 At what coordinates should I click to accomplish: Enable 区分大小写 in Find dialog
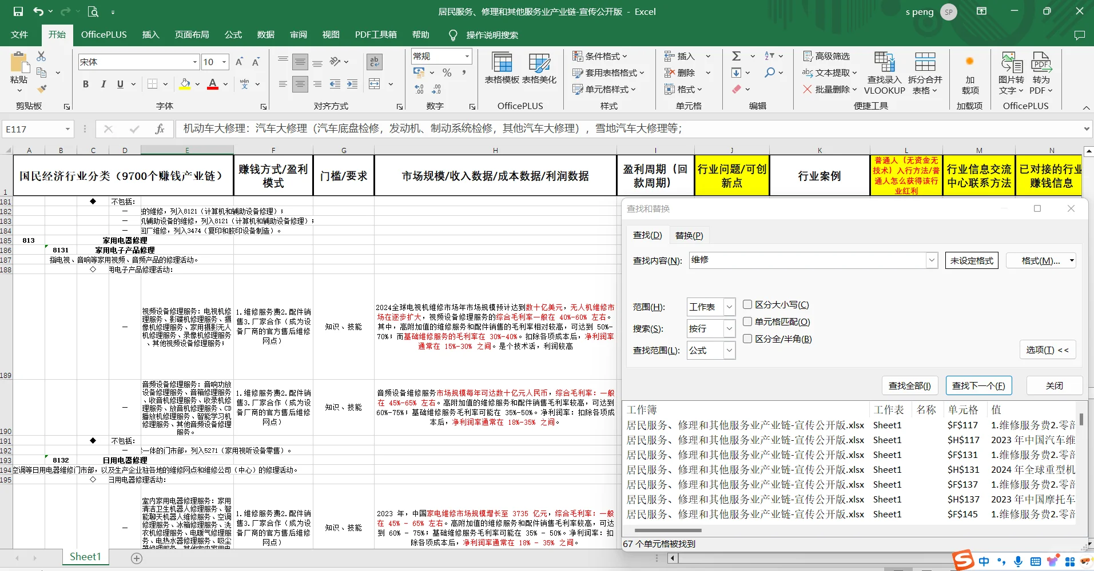click(747, 304)
